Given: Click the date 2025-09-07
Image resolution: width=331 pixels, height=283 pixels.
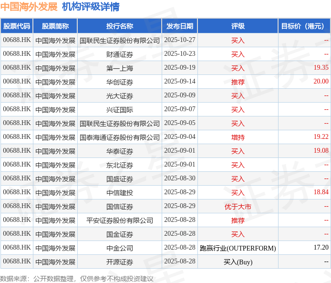Looking at the screenshot, I should (x=180, y=109).
